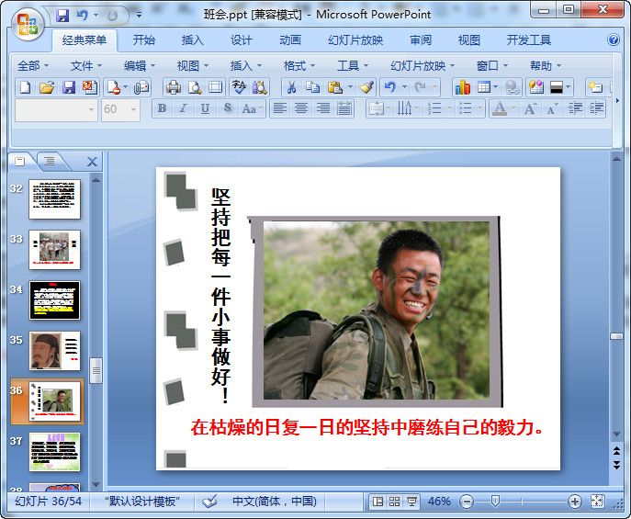The image size is (631, 519).
Task: Expand the 编辑 dropdown menu
Action: 140,65
